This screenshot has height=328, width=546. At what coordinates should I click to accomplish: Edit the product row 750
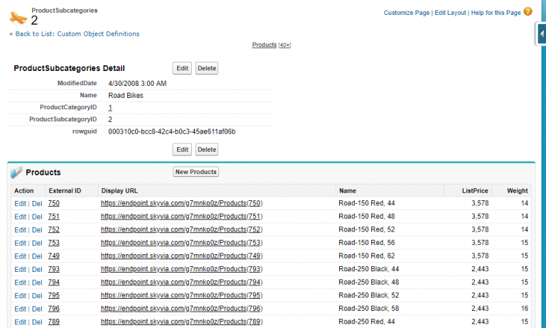point(19,204)
